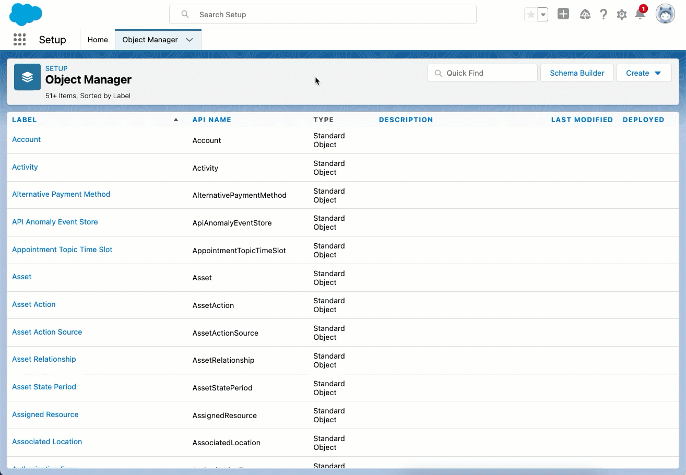Open the Account object
686x475 pixels.
point(27,139)
